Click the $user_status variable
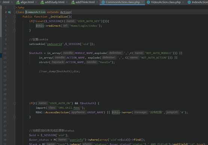 click(39, 140)
